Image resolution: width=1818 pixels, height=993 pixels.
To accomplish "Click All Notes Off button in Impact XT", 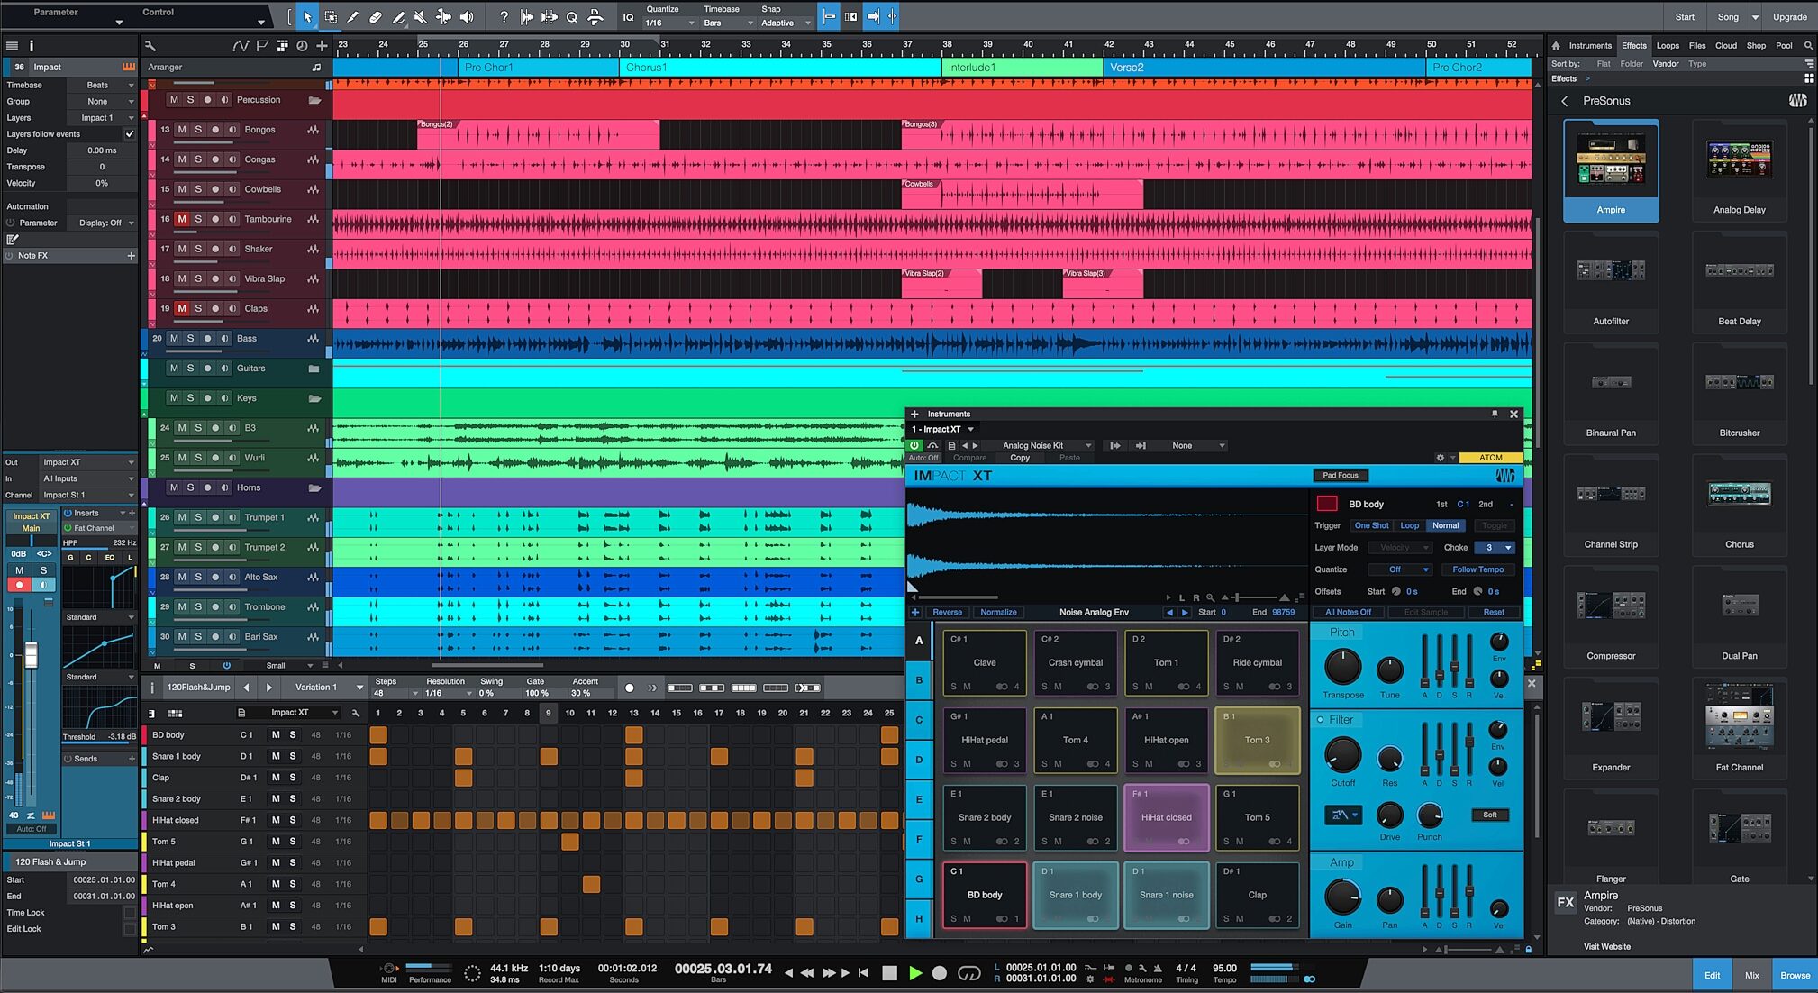I will tap(1351, 613).
